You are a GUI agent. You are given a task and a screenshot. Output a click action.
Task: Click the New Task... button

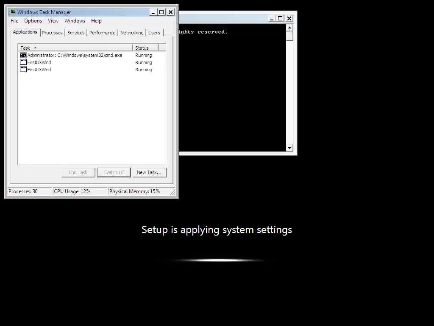point(149,172)
